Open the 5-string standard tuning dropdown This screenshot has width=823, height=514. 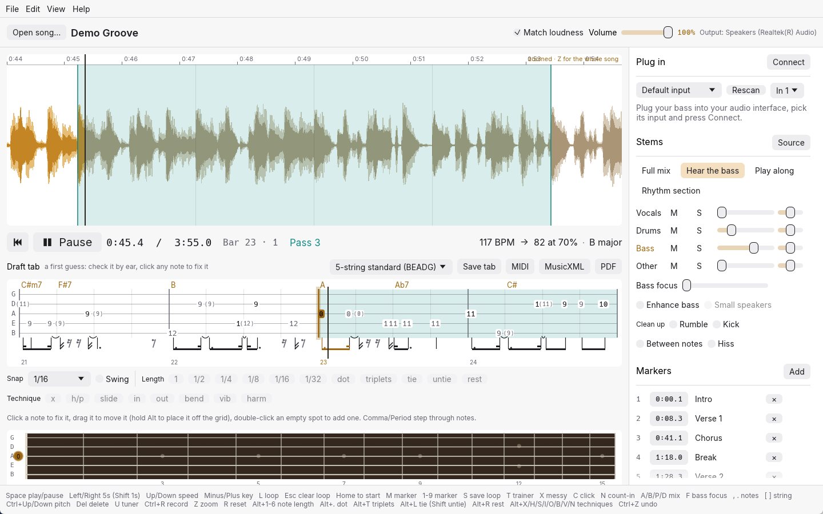click(x=391, y=267)
